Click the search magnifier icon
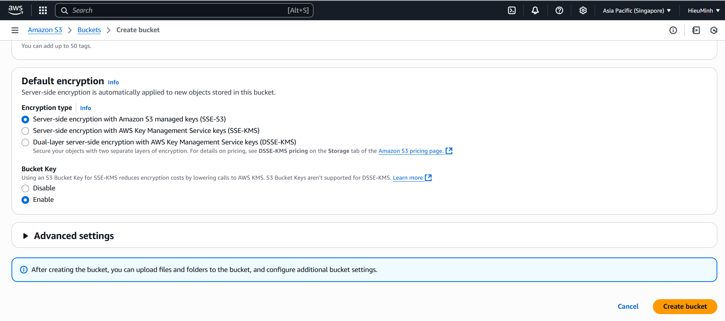 64,10
